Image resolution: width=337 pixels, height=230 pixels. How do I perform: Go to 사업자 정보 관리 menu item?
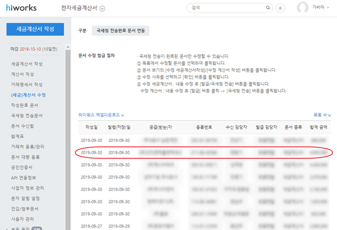[28, 188]
